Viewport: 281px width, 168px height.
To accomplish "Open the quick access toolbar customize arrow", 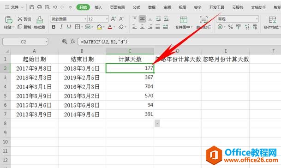I will [70, 7].
